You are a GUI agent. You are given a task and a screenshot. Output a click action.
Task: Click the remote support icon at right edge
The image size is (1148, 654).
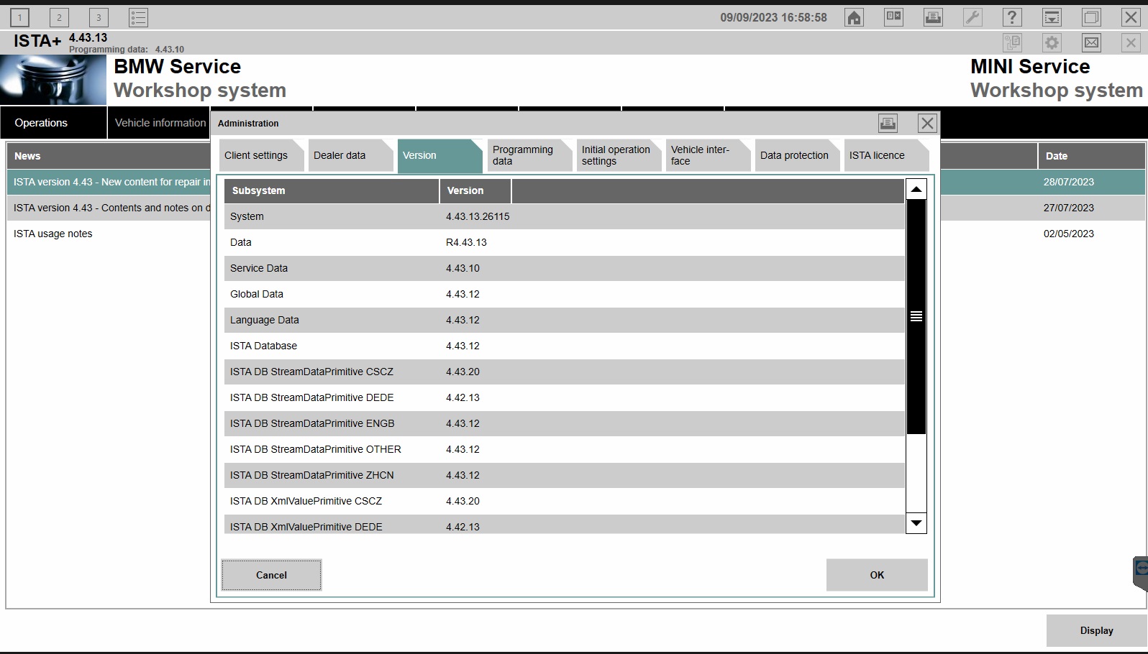point(1140,574)
